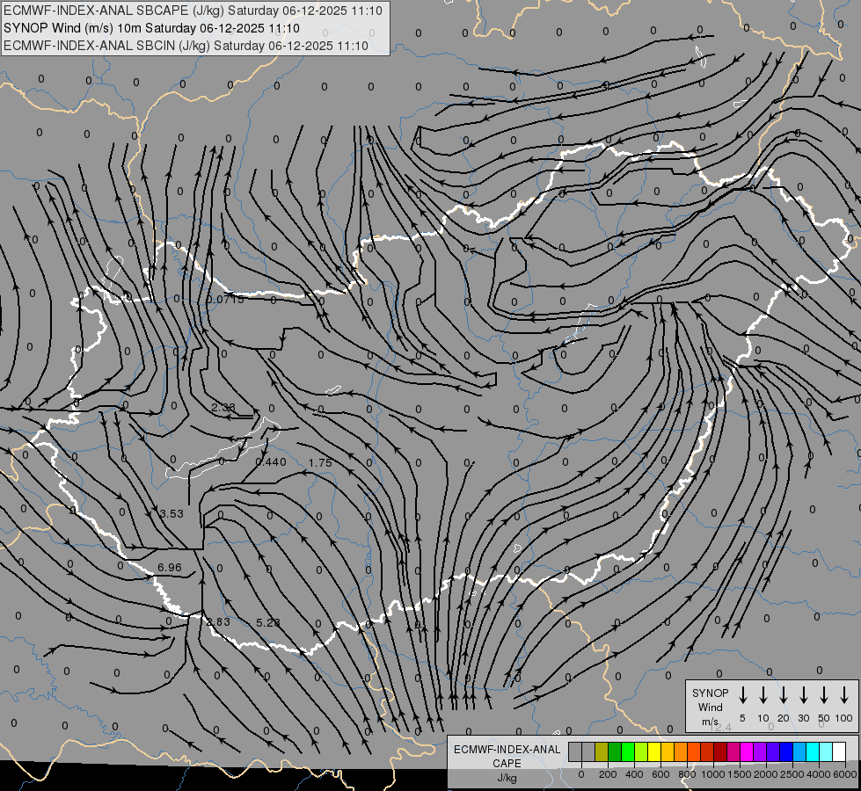Click the 3.53 value on the map
861x791 pixels.
click(x=171, y=514)
